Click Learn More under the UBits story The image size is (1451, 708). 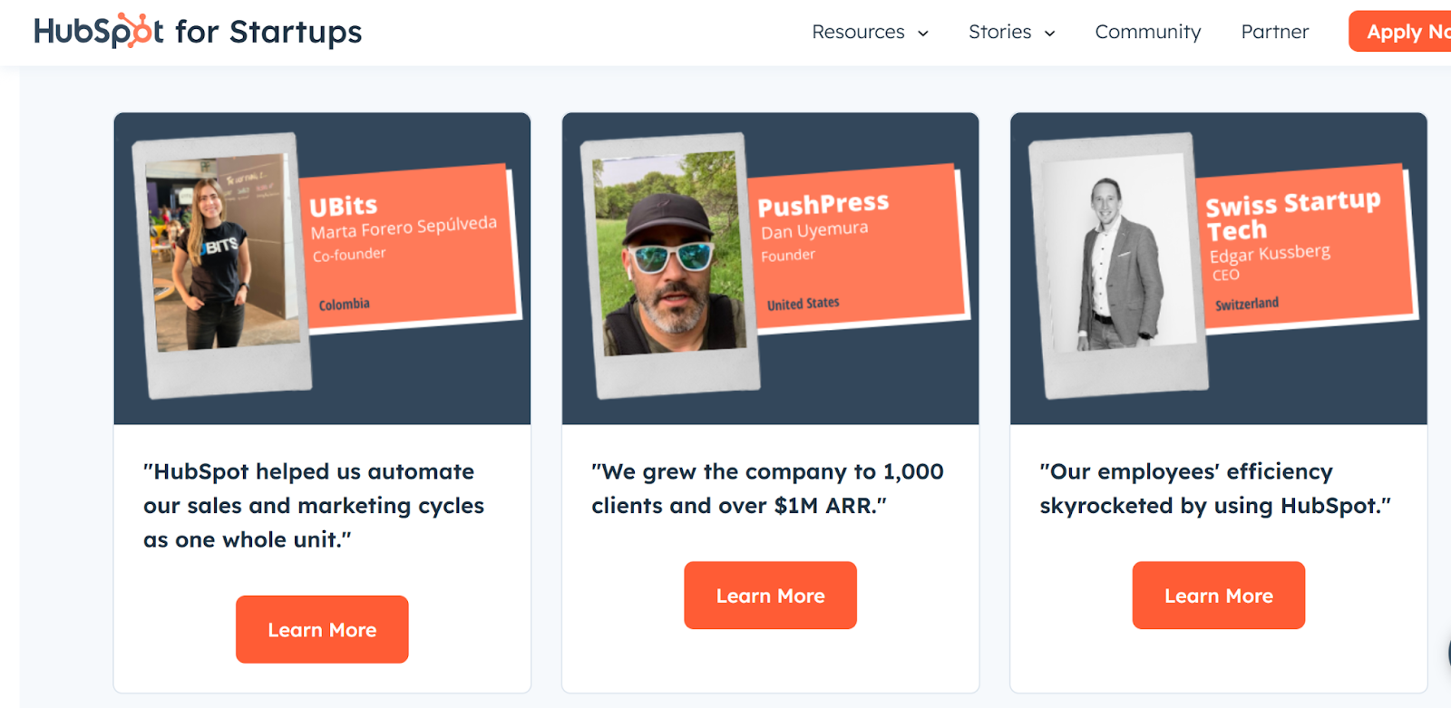tap(322, 629)
